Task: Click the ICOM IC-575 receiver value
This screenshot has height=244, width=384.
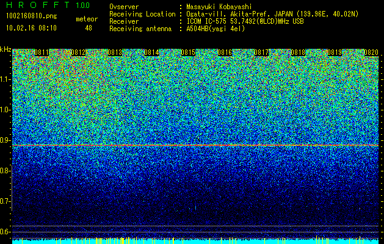Action: coord(245,21)
